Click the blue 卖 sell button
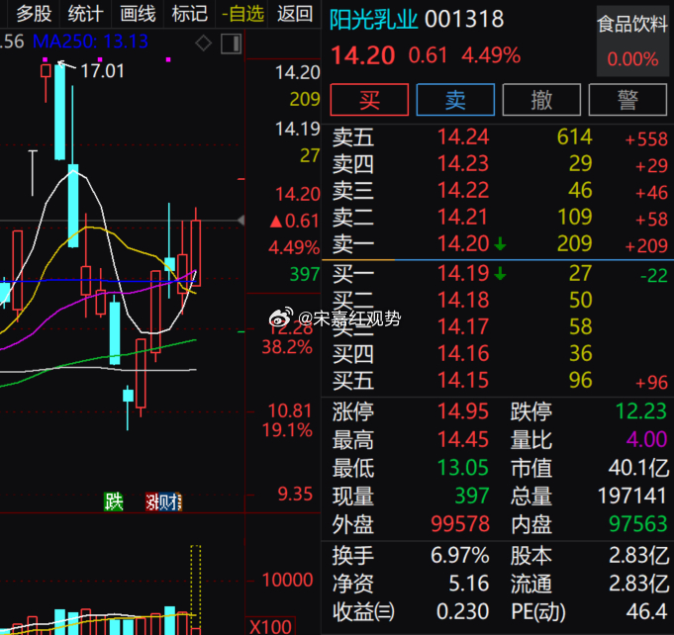Image resolution: width=674 pixels, height=635 pixels. (x=455, y=100)
